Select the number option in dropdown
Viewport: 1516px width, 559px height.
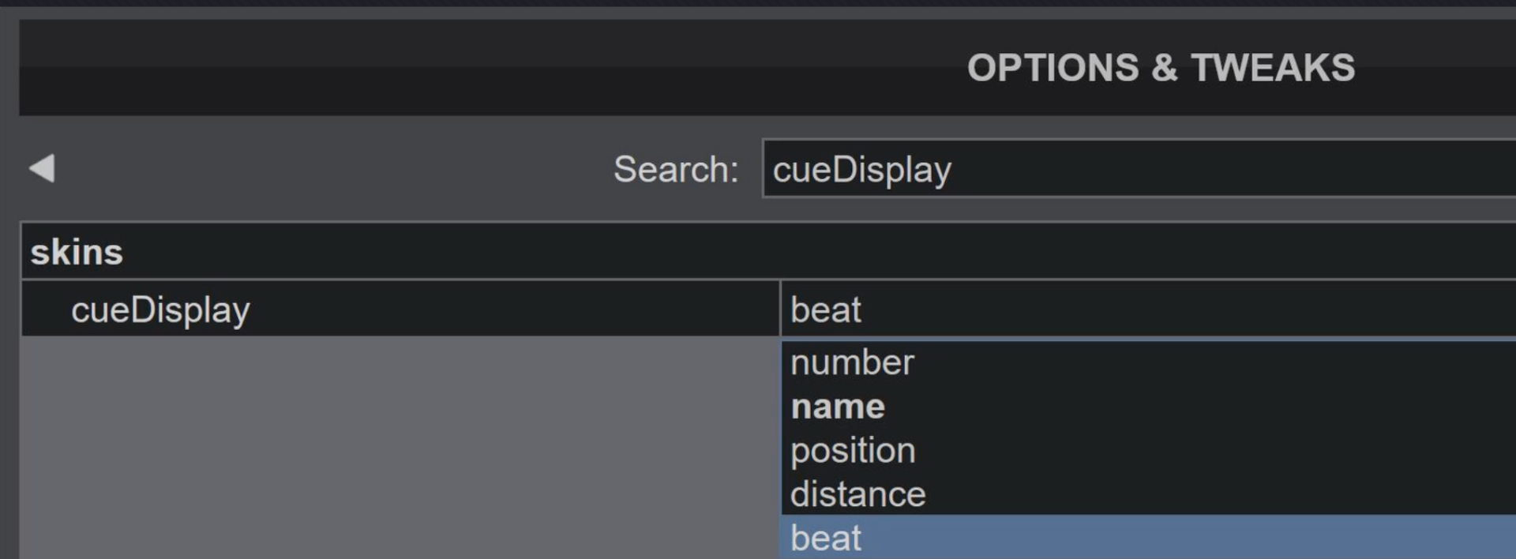pyautogui.click(x=1148, y=362)
